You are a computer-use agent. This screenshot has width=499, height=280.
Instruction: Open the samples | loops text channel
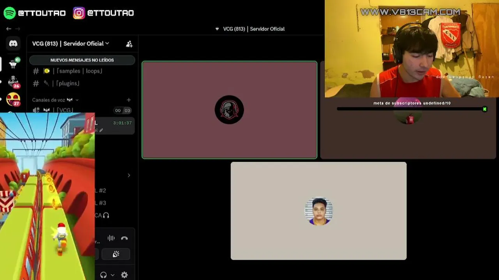82,71
